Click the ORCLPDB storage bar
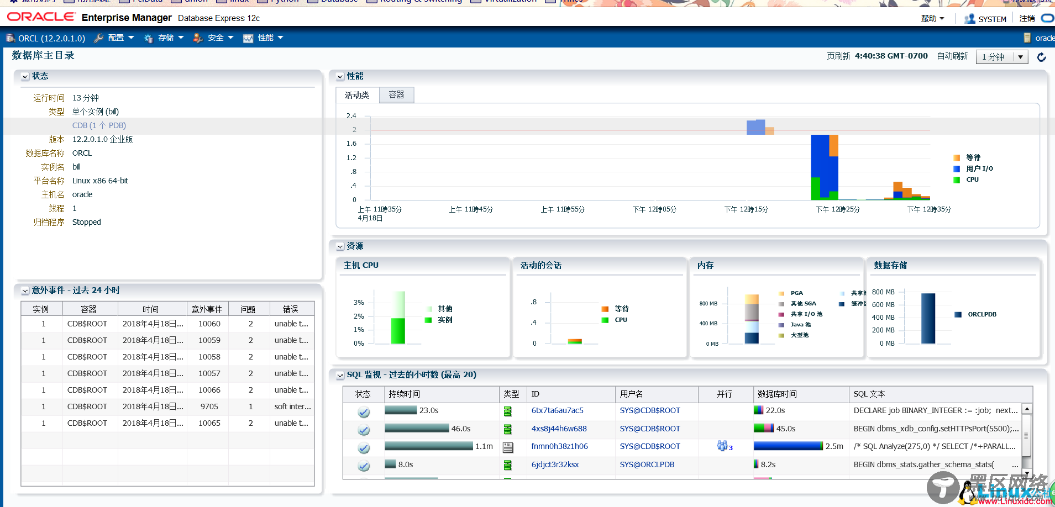The width and height of the screenshot is (1055, 507). [x=928, y=318]
